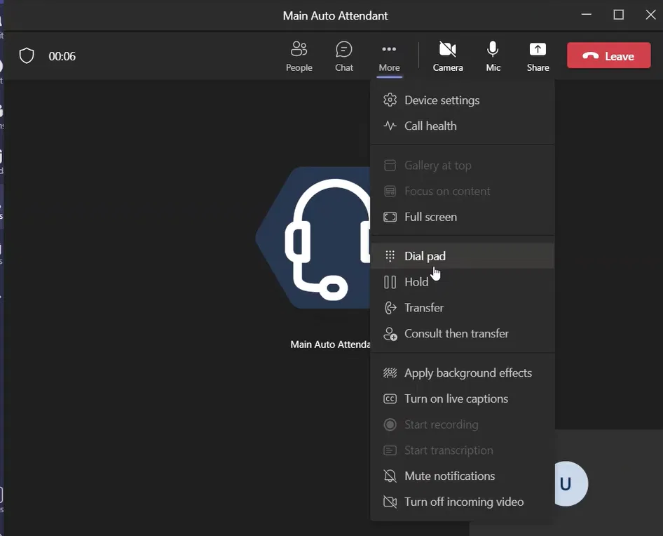The image size is (663, 536).
Task: Collapse the More options menu
Action: 389,56
